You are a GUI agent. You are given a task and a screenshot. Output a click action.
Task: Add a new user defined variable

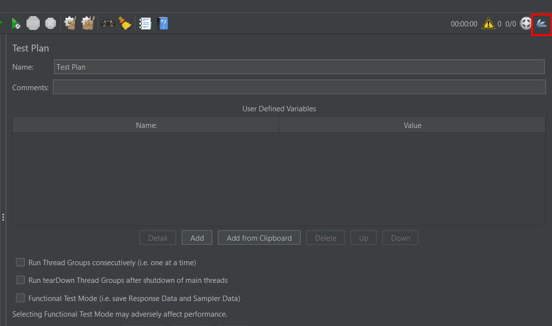click(x=197, y=238)
